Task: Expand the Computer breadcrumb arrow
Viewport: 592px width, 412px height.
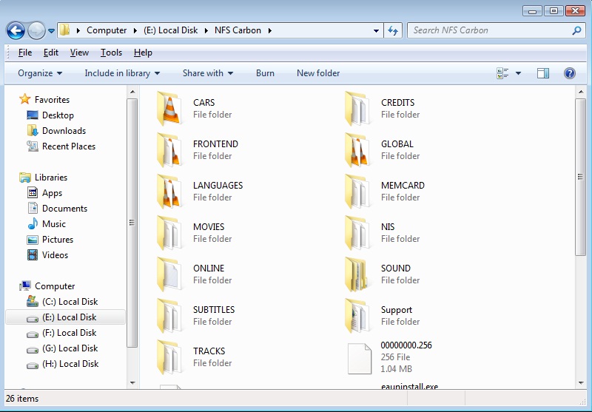Action: click(x=135, y=30)
